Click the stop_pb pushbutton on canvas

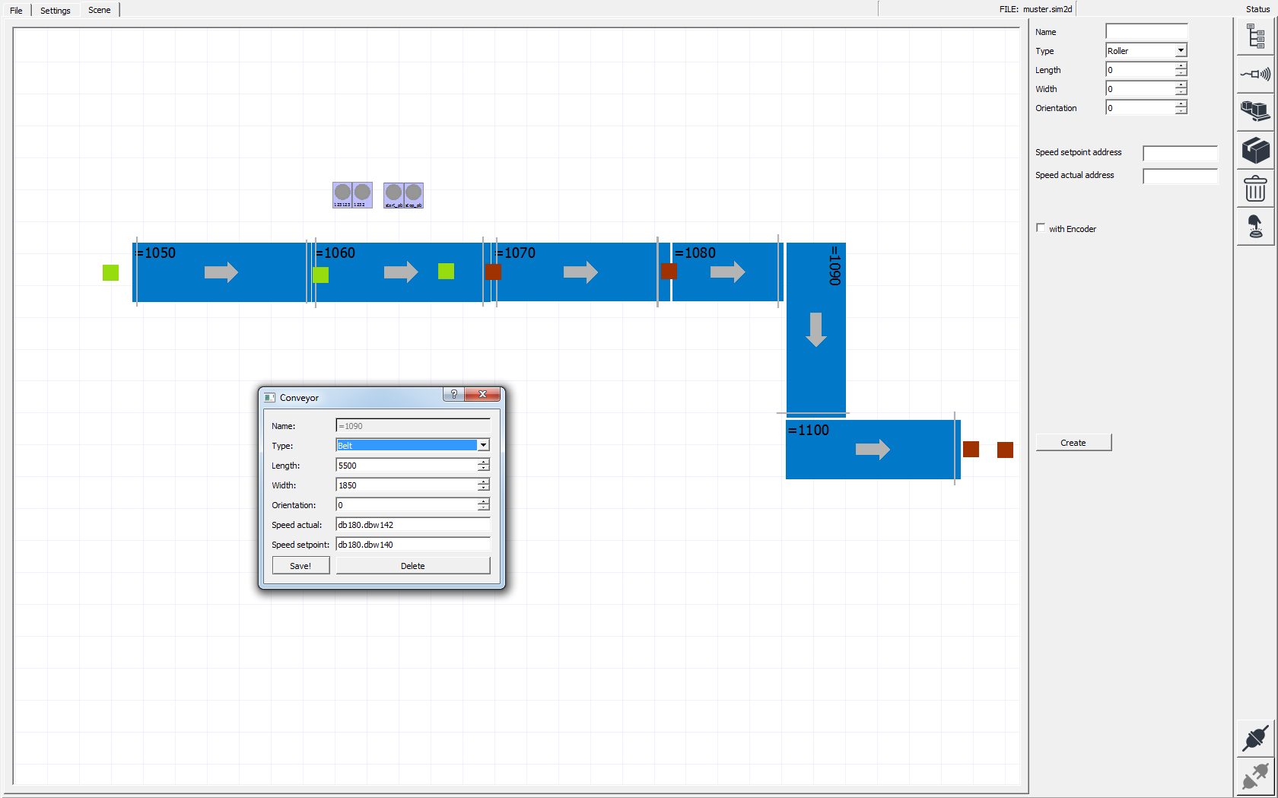click(413, 195)
